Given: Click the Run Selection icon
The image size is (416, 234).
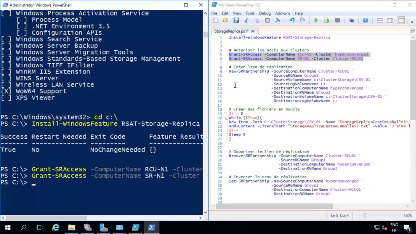Looking at the screenshot, I should tap(327, 20).
